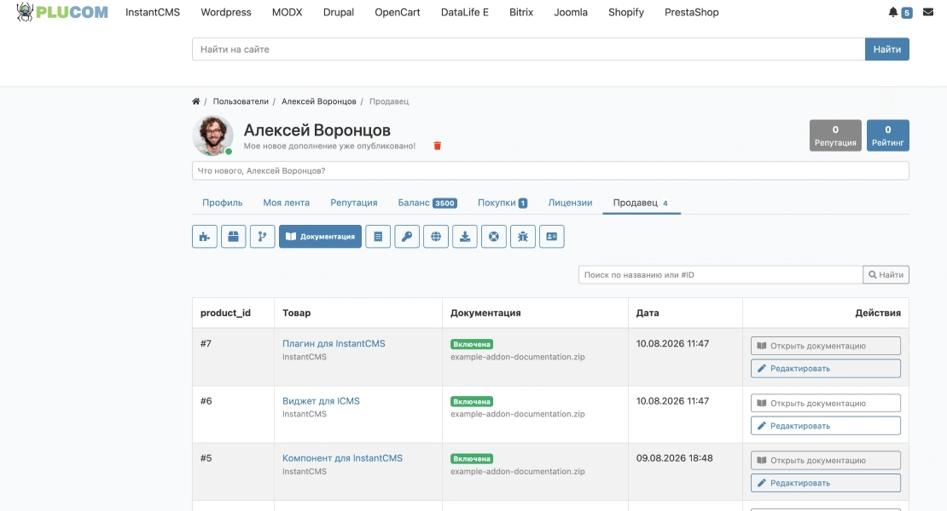Screen dimensions: 947x511
Task: Click the Найти button beside product search
Action: click(886, 275)
